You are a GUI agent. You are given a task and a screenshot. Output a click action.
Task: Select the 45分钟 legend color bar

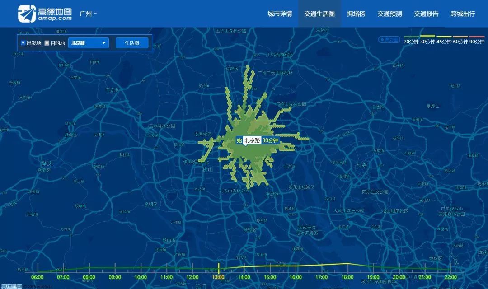point(444,37)
